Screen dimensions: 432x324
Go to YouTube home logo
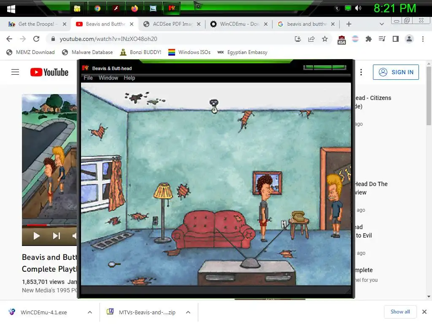click(x=49, y=72)
